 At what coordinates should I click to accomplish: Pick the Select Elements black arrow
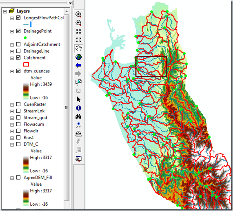pos(79,99)
